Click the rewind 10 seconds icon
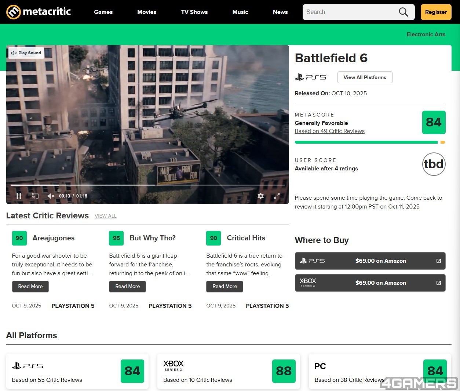This screenshot has width=460, height=391. coord(35,196)
